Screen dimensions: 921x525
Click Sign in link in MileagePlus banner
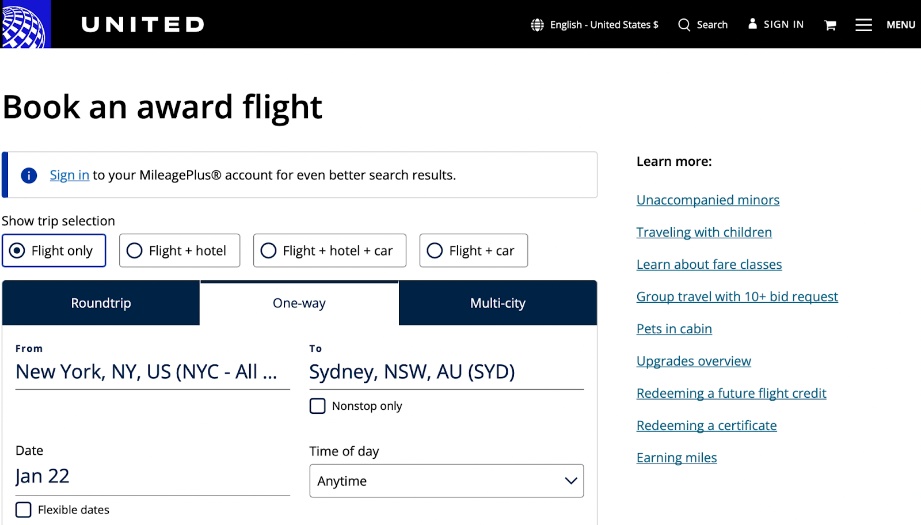coord(69,176)
